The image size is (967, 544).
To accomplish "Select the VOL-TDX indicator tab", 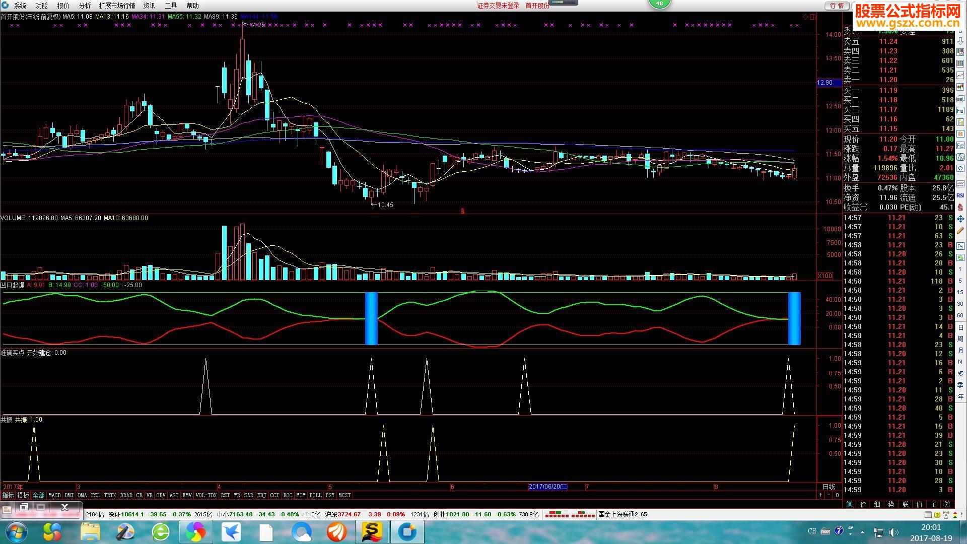I will [x=206, y=496].
